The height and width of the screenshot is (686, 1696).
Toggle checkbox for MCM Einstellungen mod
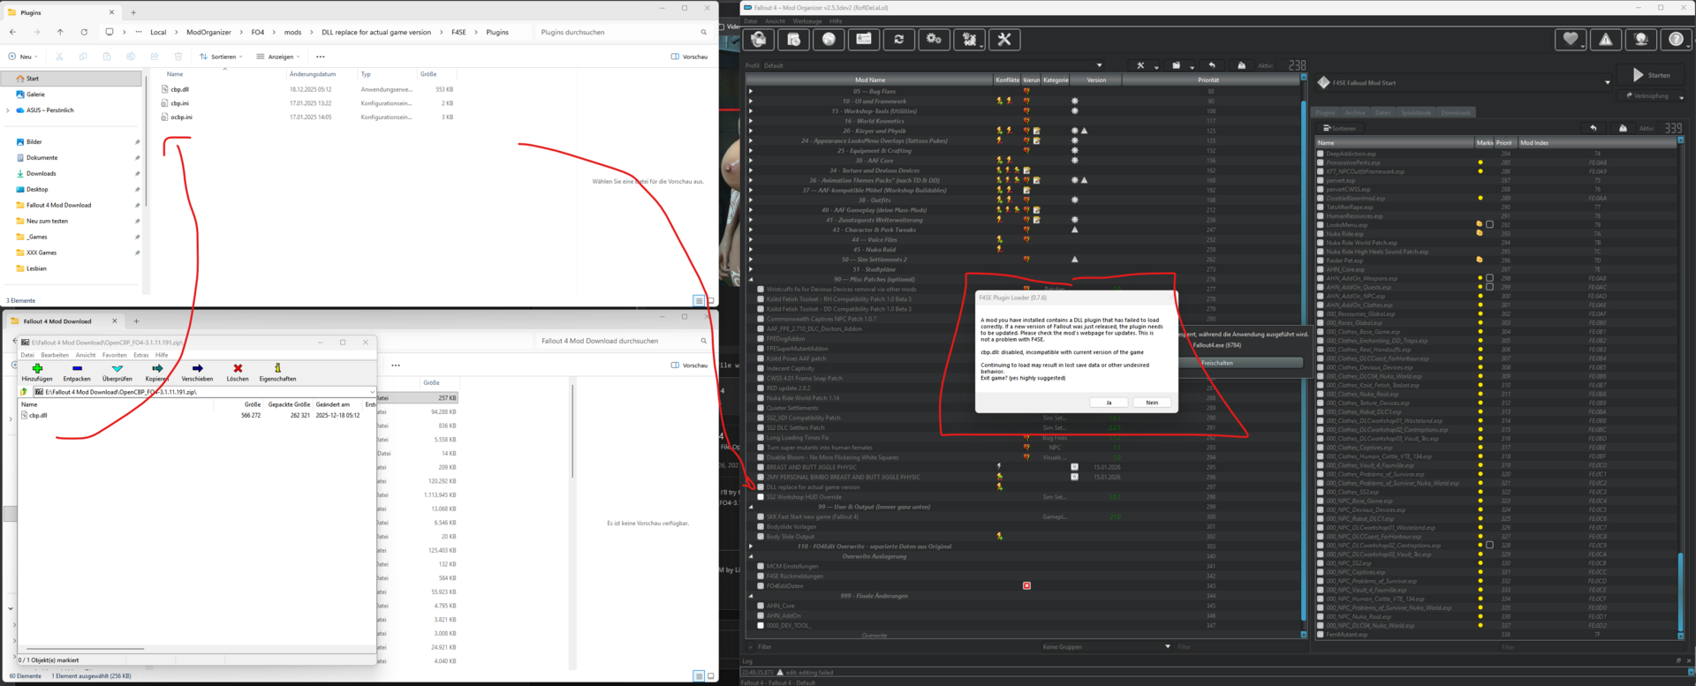[x=761, y=566]
